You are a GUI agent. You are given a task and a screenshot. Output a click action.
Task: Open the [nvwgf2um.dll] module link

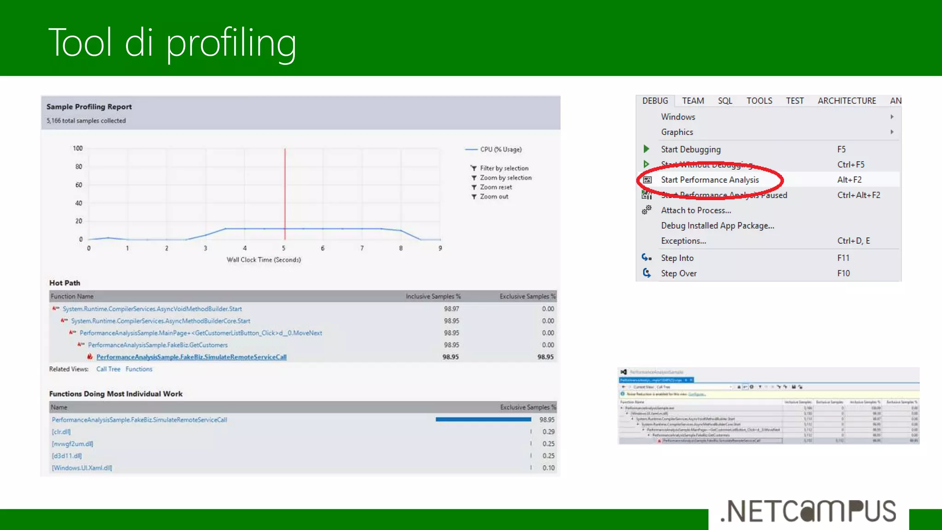(72, 444)
